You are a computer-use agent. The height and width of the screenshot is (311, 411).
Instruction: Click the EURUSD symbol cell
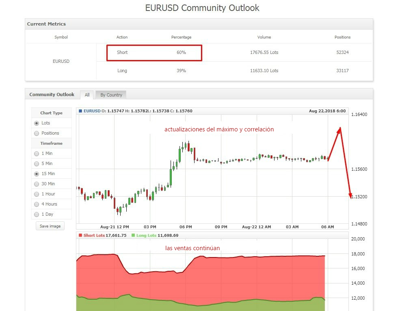point(61,61)
